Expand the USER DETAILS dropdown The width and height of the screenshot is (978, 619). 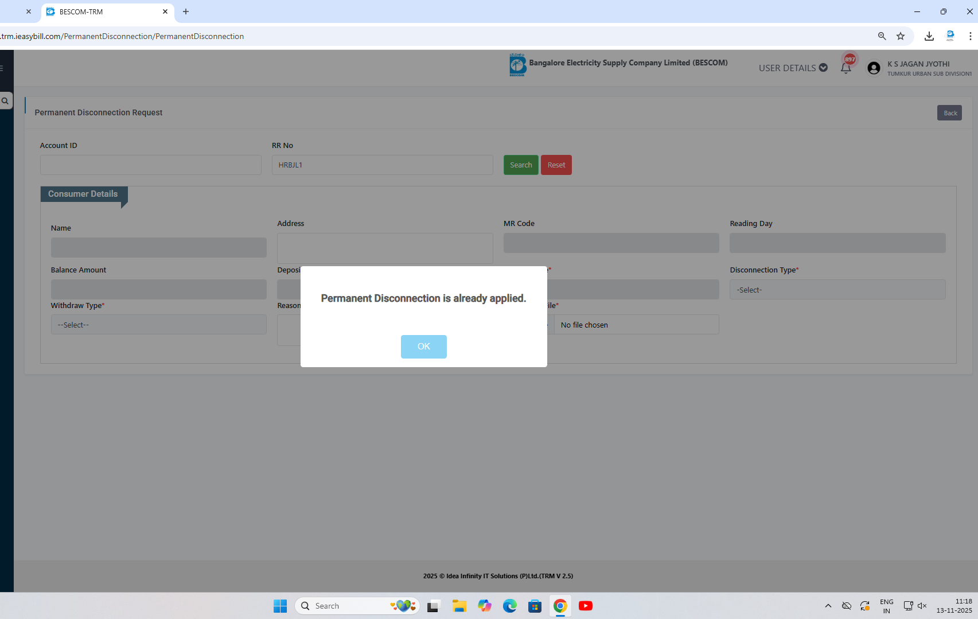[x=793, y=68]
